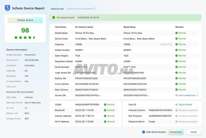Click the Face ID tap-to-check icon
Image resolution: width=206 pixels, height=138 pixels.
[176, 105]
